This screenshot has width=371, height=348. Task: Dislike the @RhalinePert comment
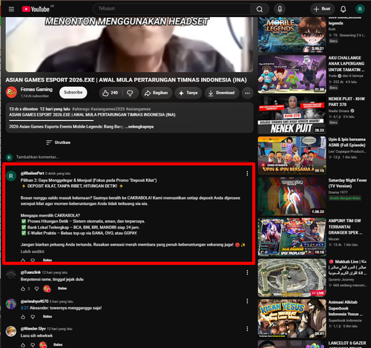point(33,260)
